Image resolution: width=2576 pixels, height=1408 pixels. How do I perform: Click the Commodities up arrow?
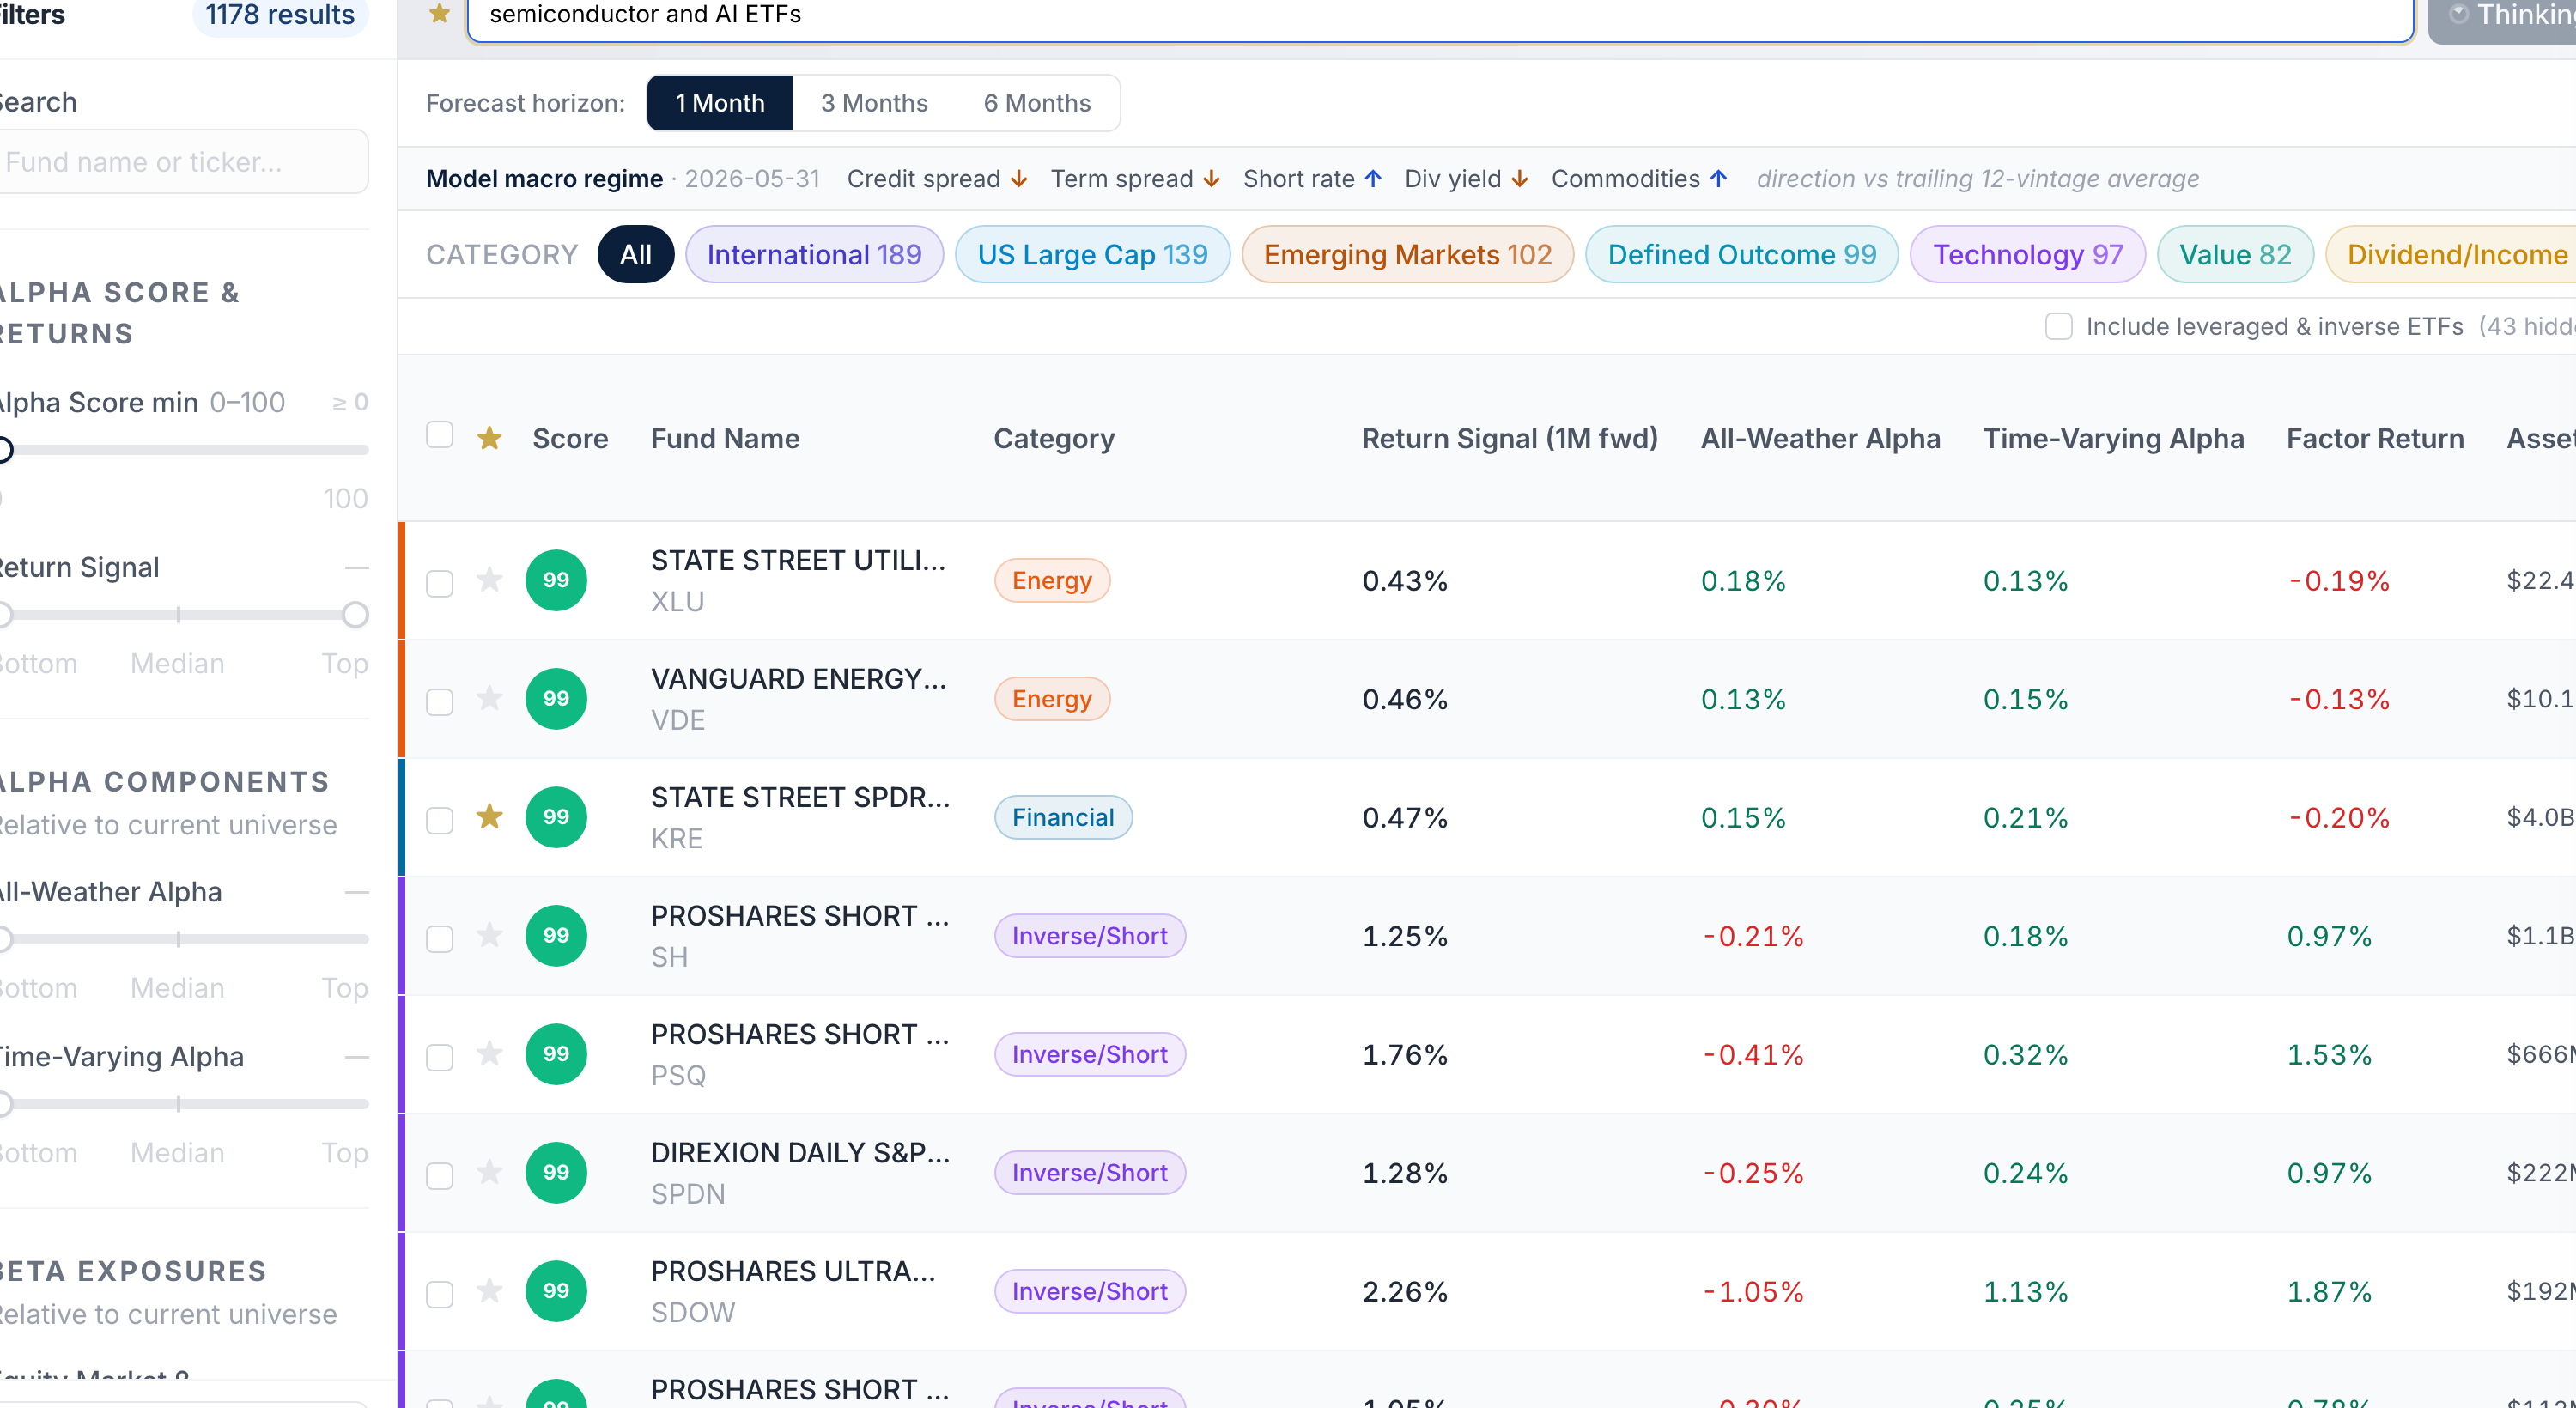click(x=1718, y=179)
